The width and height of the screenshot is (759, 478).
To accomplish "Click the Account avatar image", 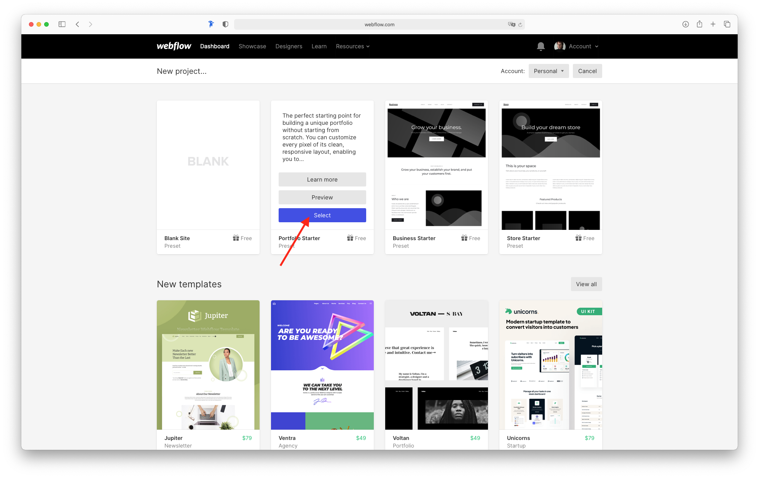I will [559, 46].
